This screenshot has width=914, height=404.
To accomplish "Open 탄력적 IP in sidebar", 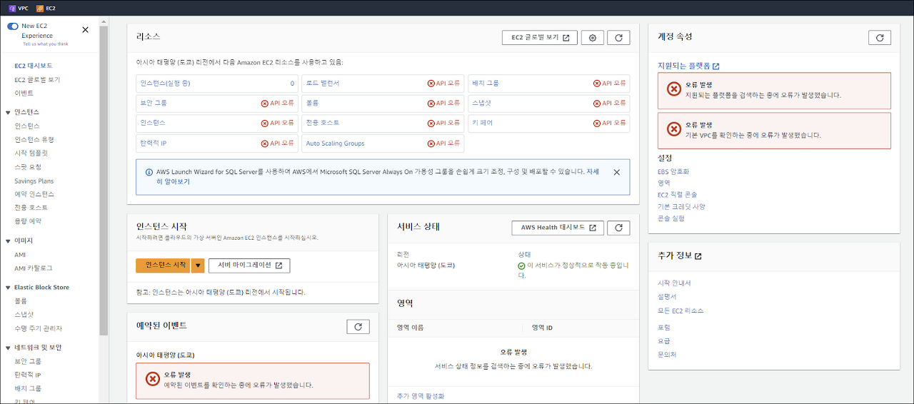I will pos(28,375).
